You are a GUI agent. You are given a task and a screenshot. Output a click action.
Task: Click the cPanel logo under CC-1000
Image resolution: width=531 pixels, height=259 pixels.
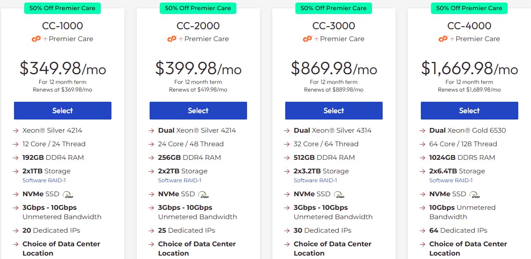tap(36, 39)
